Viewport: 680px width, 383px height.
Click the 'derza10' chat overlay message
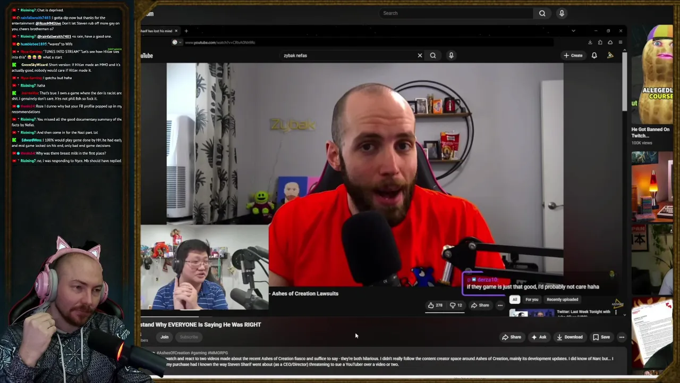532,284
